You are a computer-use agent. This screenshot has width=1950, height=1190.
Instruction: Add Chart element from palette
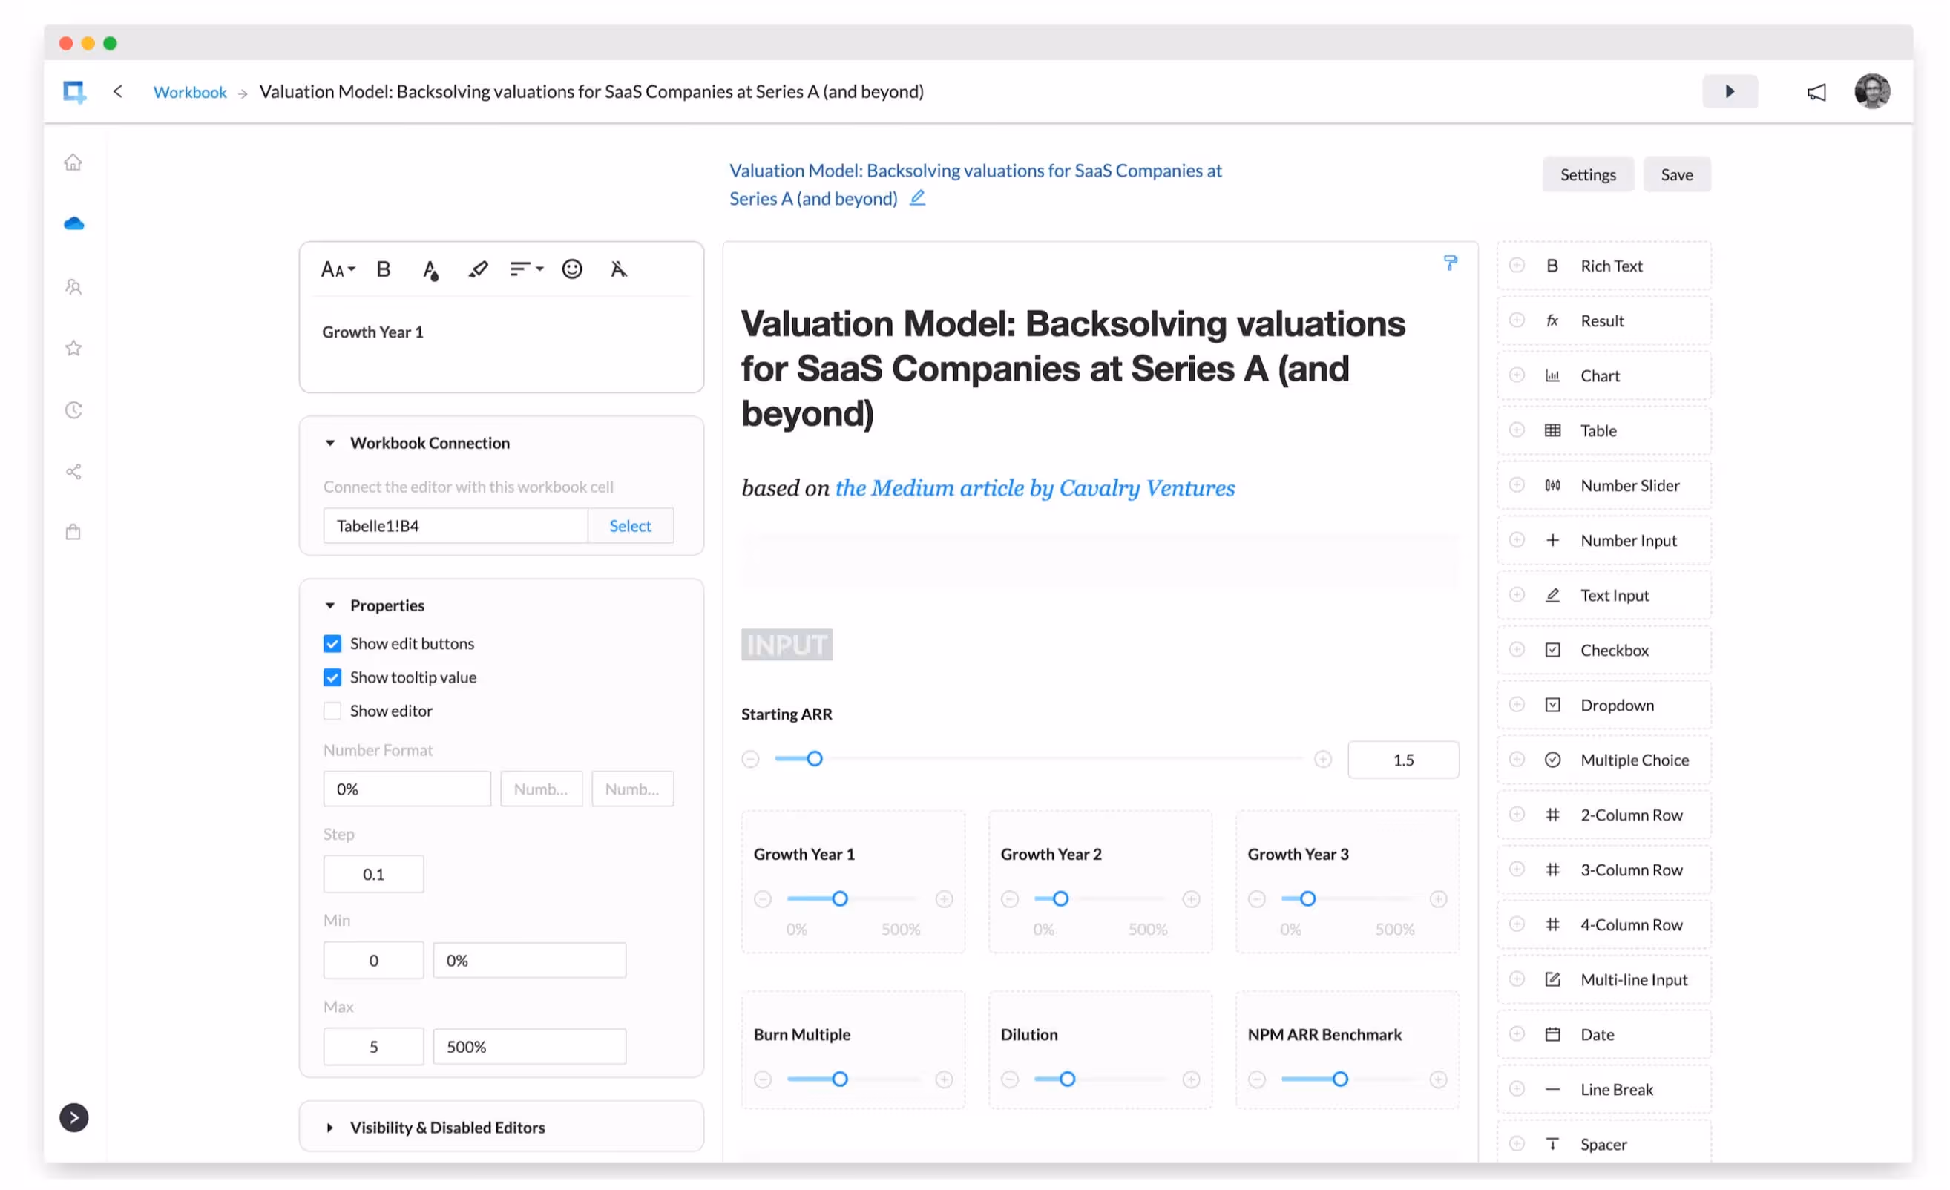click(x=1605, y=376)
